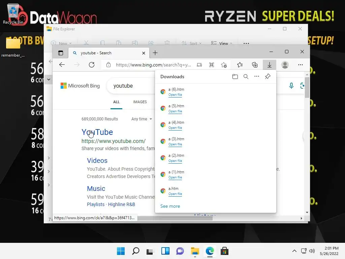This screenshot has width=345, height=259.
Task: Open file for a.htm download
Action: tap(175, 194)
